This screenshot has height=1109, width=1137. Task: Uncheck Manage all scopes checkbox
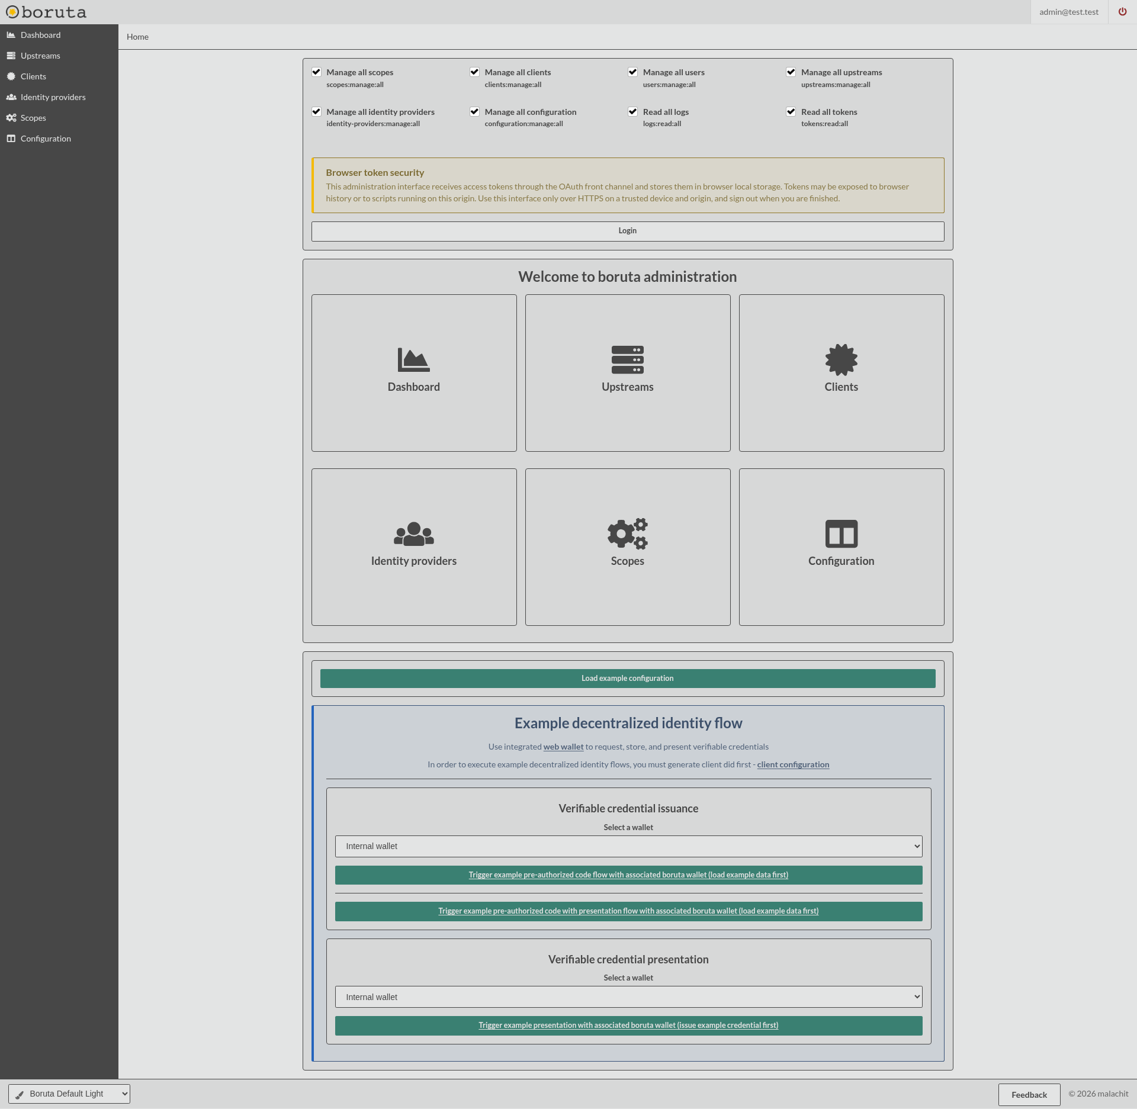coord(316,72)
